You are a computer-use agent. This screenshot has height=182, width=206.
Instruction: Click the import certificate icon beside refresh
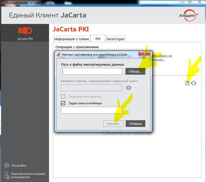tap(187, 83)
